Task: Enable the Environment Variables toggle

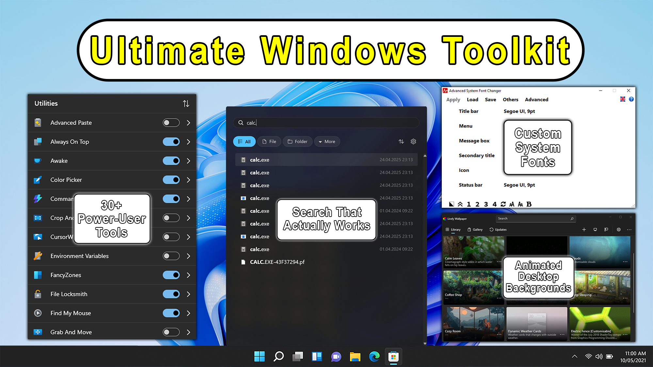Action: point(171,256)
